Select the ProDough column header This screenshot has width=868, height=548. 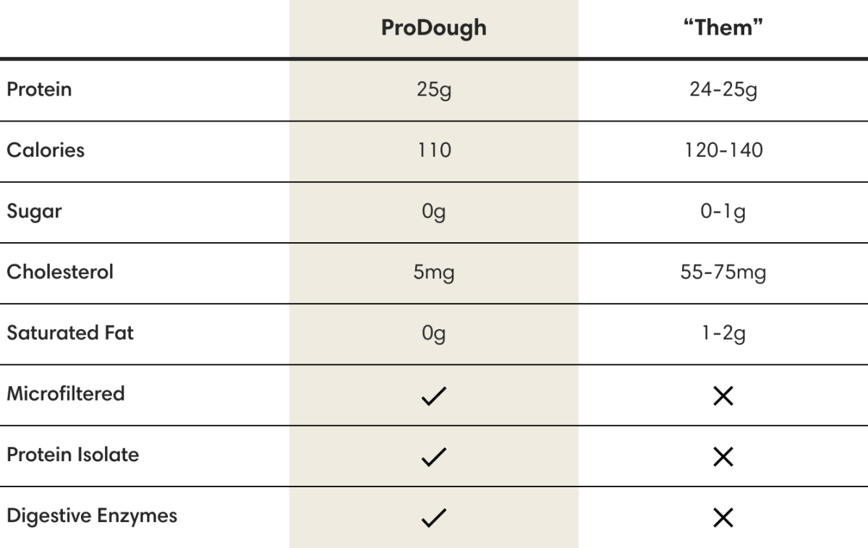(434, 28)
